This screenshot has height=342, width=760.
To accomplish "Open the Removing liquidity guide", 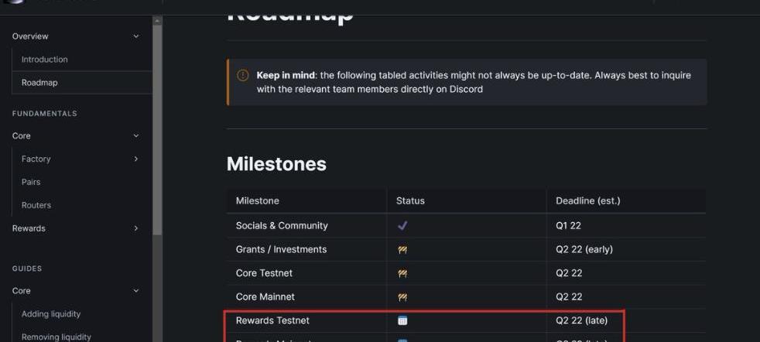I will coord(56,337).
